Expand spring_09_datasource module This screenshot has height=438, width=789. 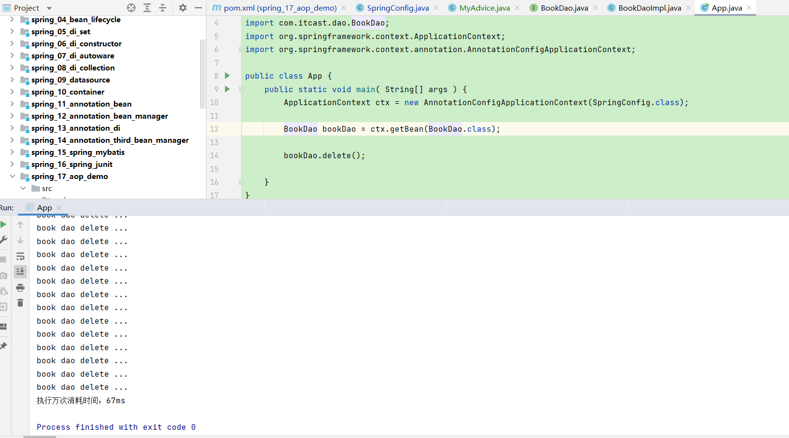coord(12,80)
